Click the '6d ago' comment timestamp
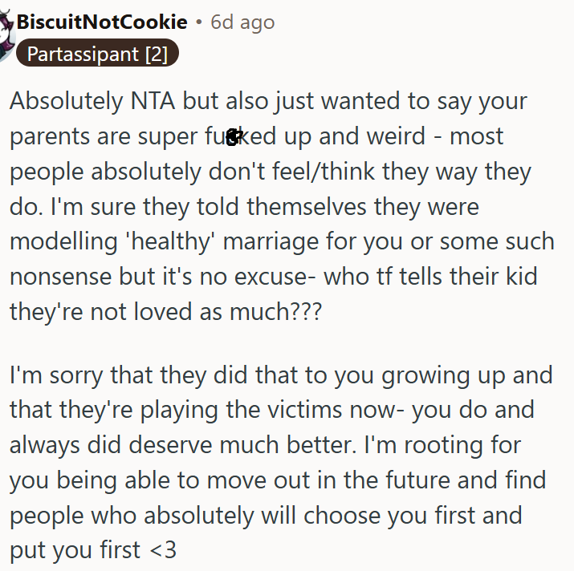 (x=242, y=22)
